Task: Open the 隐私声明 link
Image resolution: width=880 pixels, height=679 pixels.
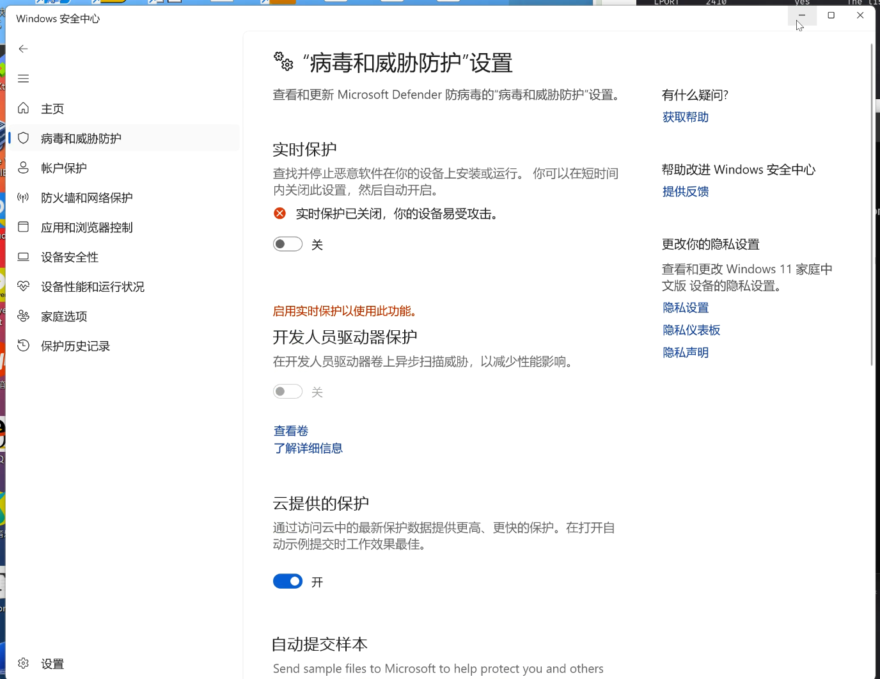Action: click(x=686, y=353)
